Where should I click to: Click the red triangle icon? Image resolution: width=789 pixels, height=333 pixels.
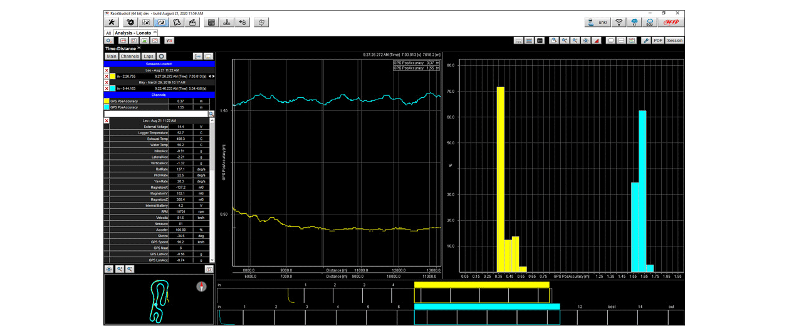pyautogui.click(x=597, y=41)
